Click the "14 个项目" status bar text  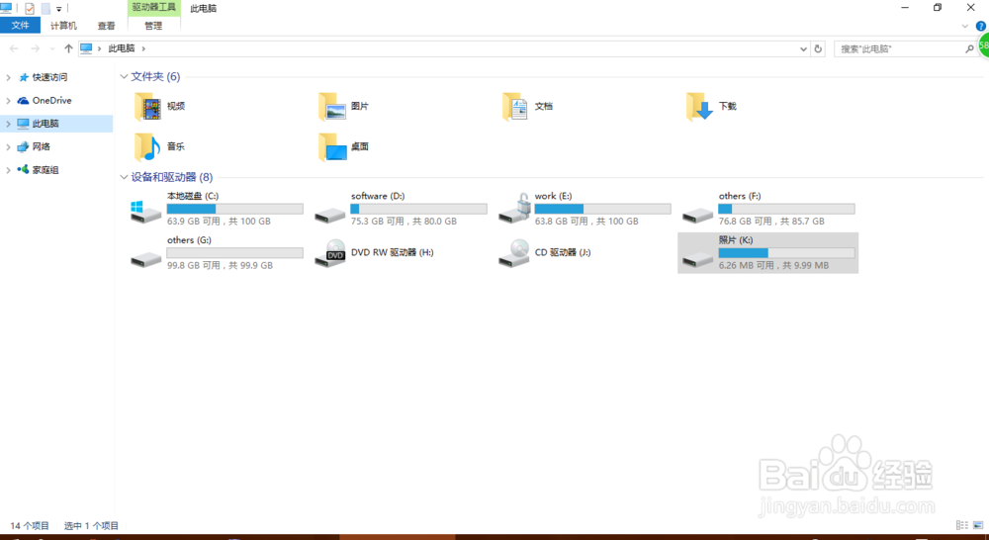29,525
